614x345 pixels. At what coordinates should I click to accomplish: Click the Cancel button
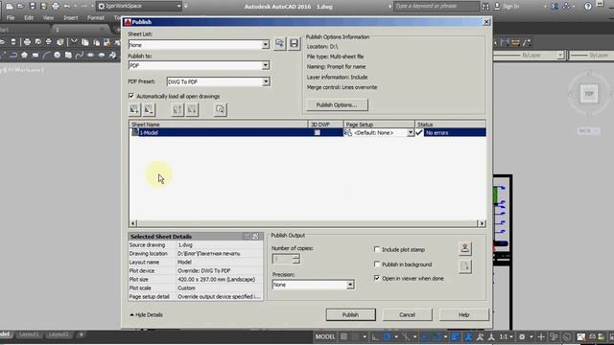point(407,314)
